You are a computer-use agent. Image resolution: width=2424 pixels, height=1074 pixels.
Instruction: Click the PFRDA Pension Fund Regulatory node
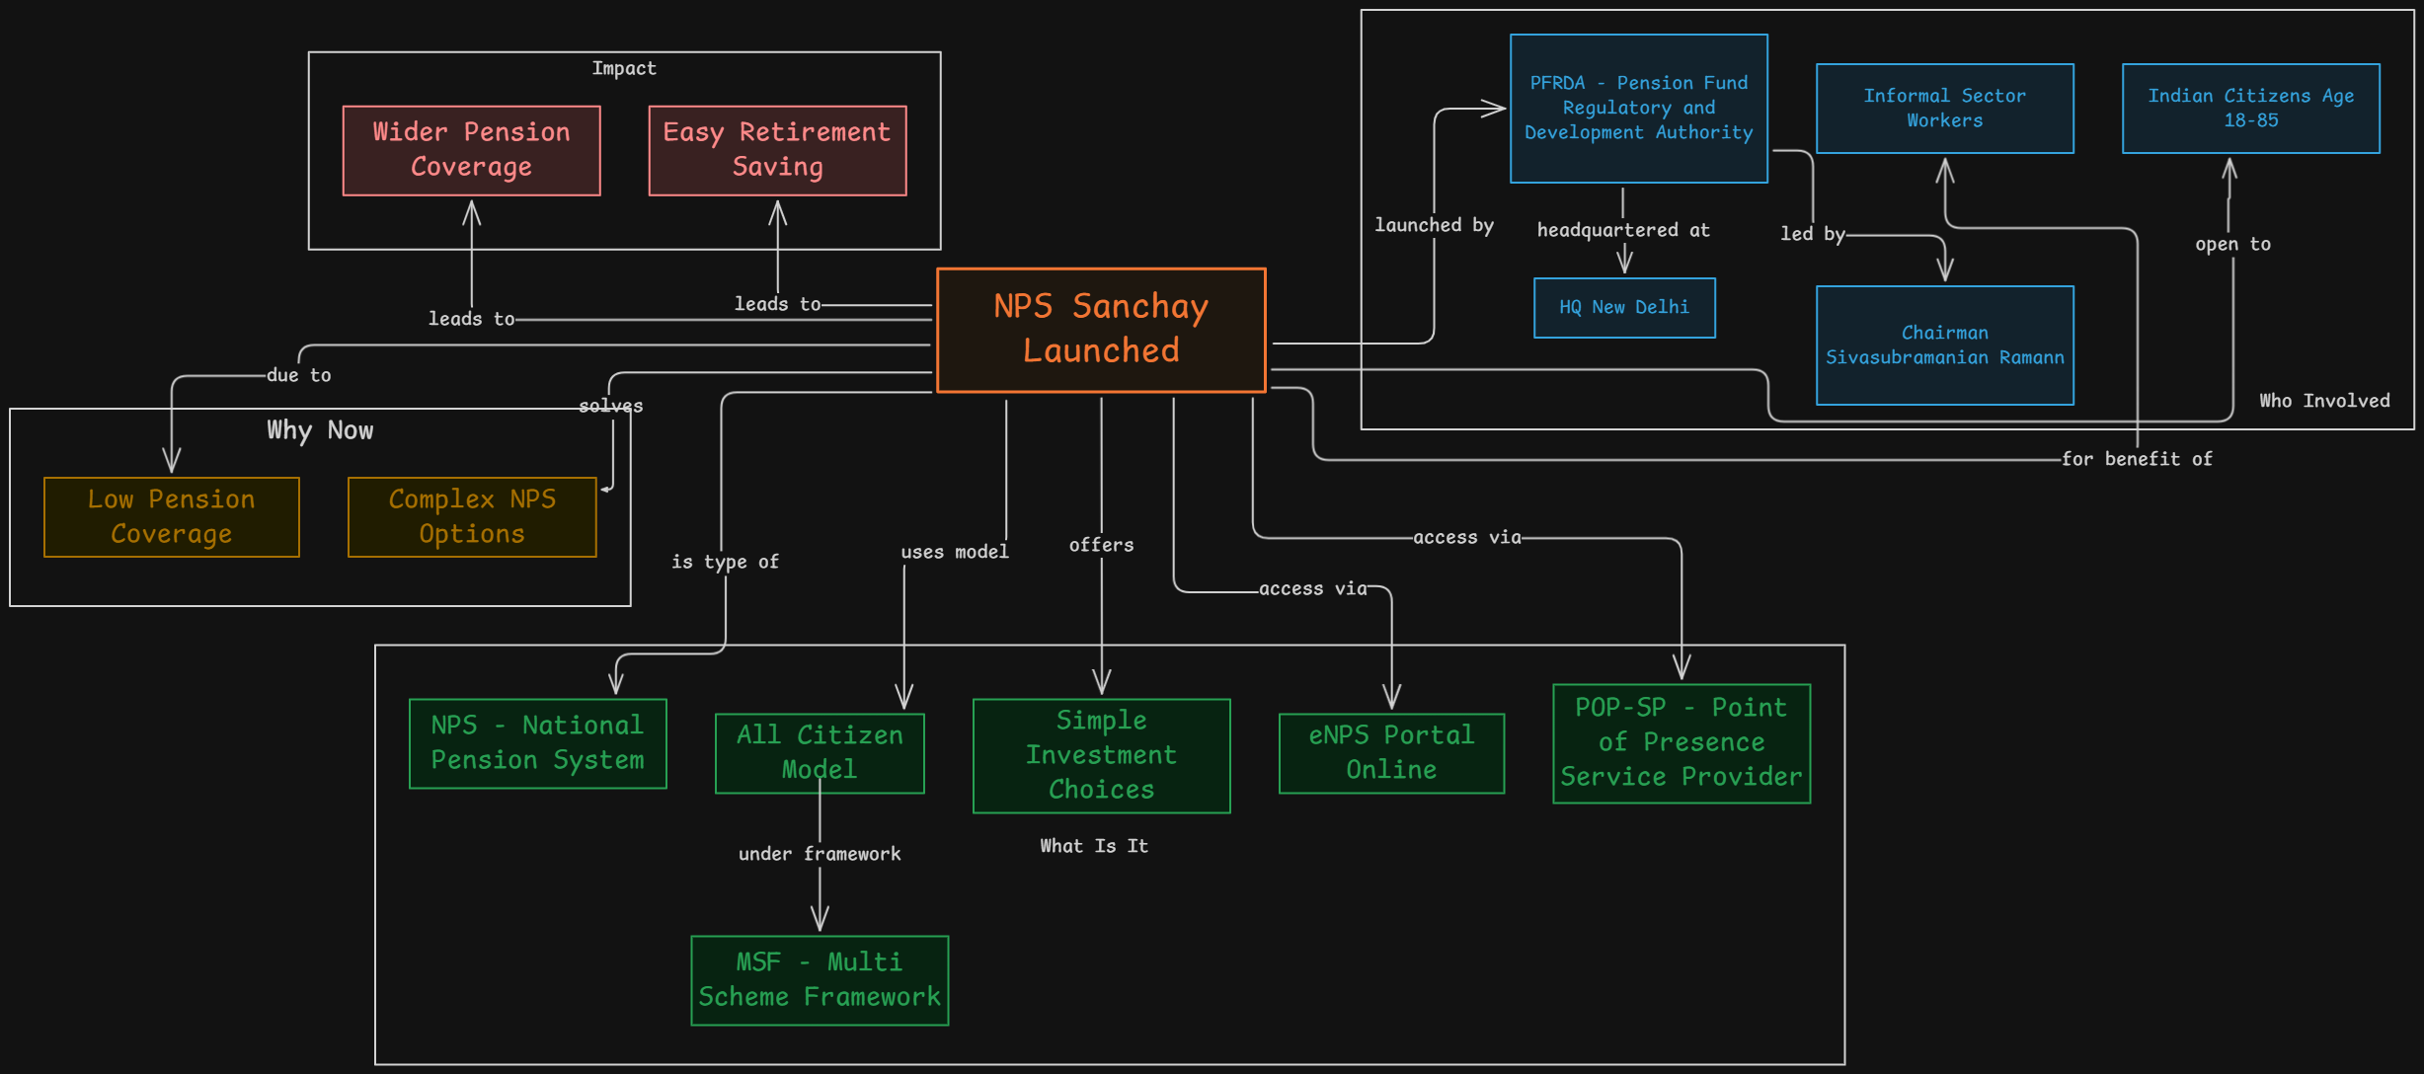(x=1639, y=109)
